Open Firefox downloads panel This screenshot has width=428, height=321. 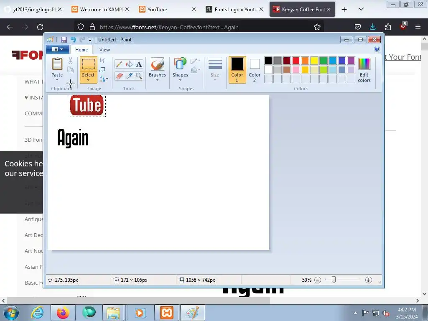pyautogui.click(x=372, y=27)
